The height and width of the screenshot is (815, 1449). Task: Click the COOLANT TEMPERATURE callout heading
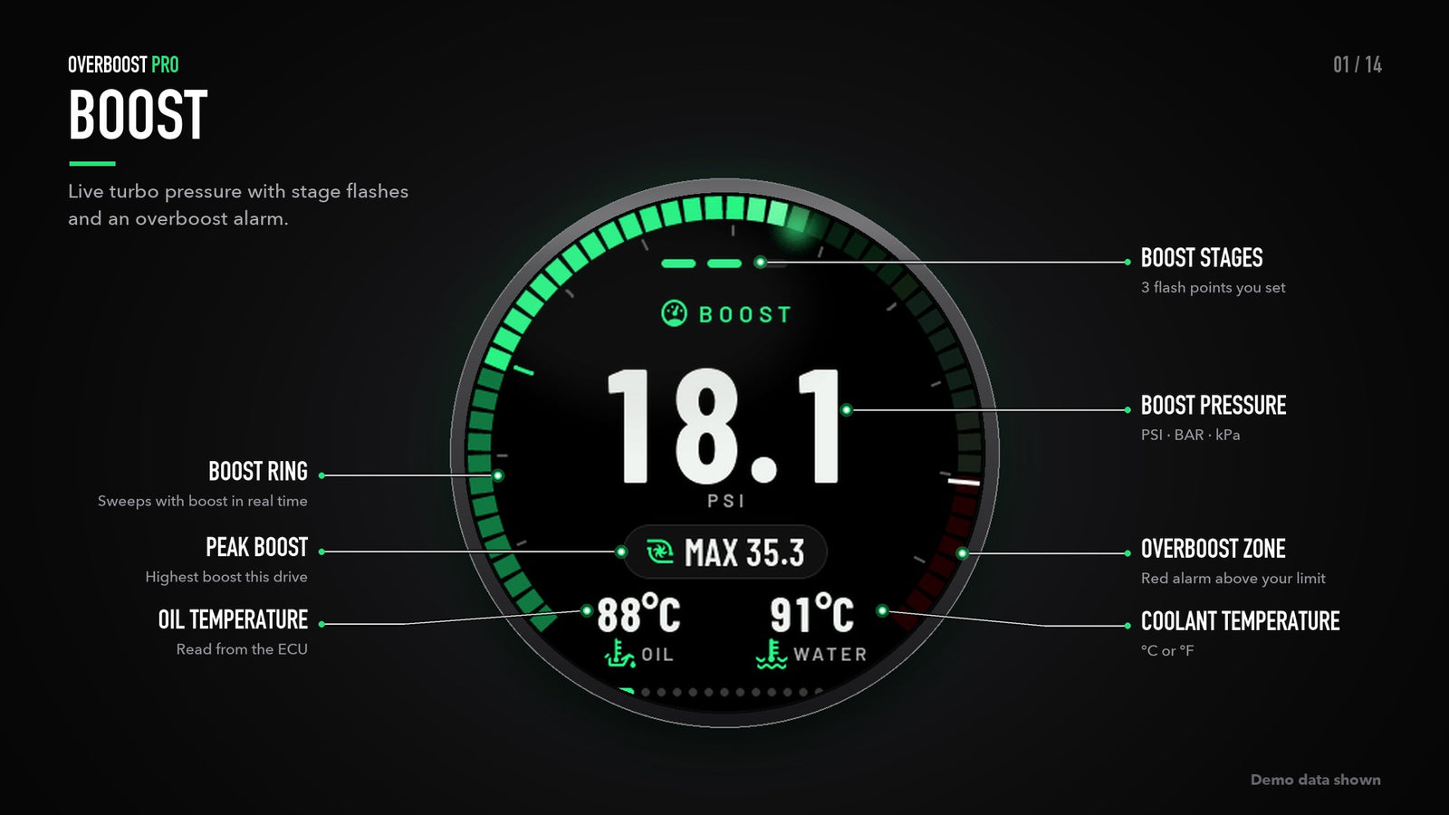pyautogui.click(x=1241, y=621)
